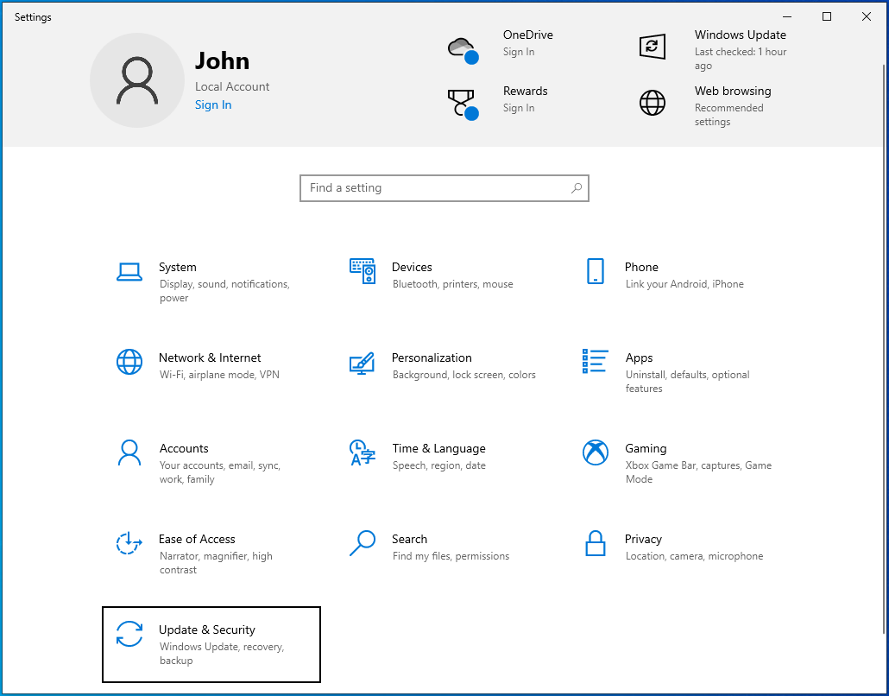Click the Devices keyboard icon
Image resolution: width=889 pixels, height=696 pixels.
[x=363, y=270]
